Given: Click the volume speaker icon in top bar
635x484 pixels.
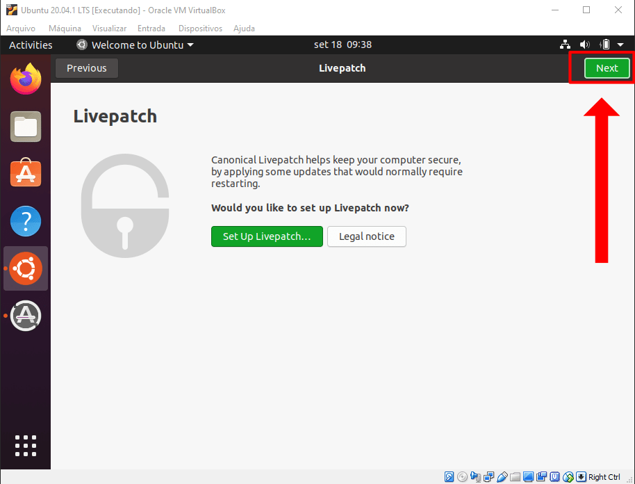Looking at the screenshot, I should tap(584, 45).
